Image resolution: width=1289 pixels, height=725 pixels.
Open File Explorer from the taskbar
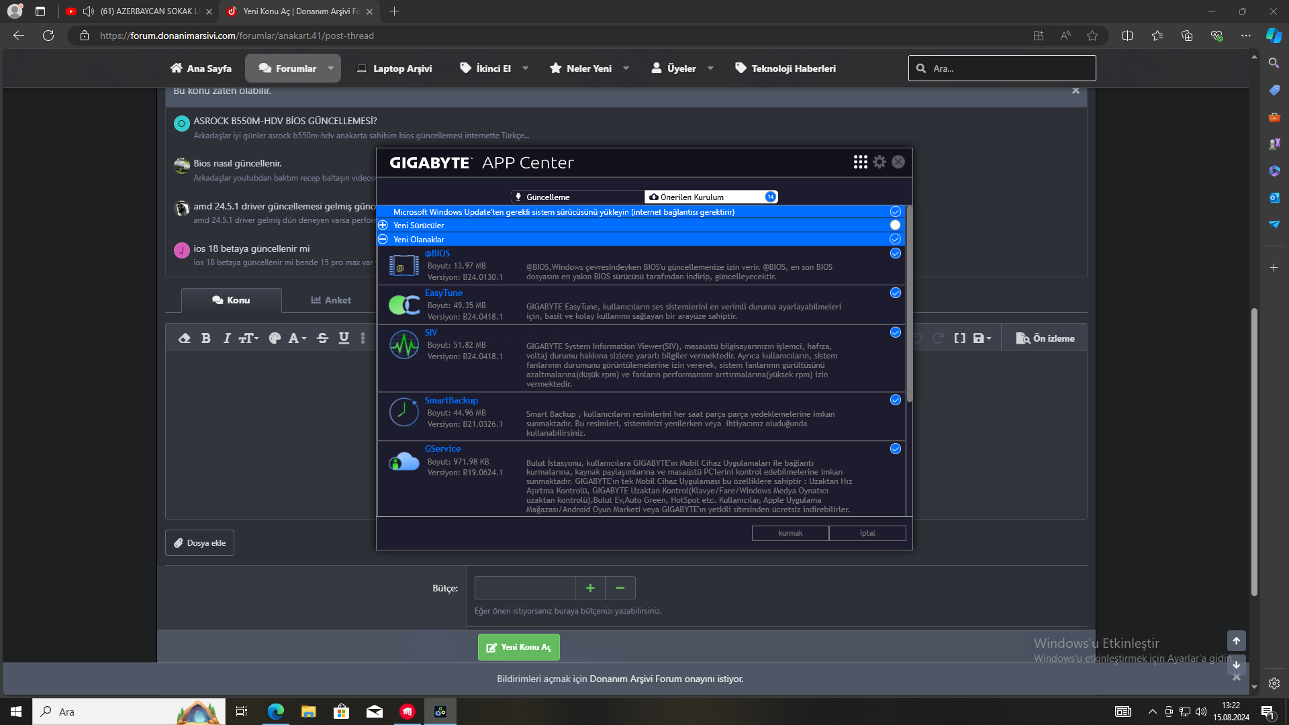click(308, 712)
